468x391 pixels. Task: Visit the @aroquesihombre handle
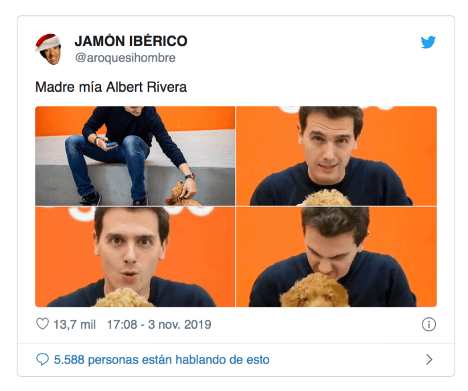tap(125, 58)
